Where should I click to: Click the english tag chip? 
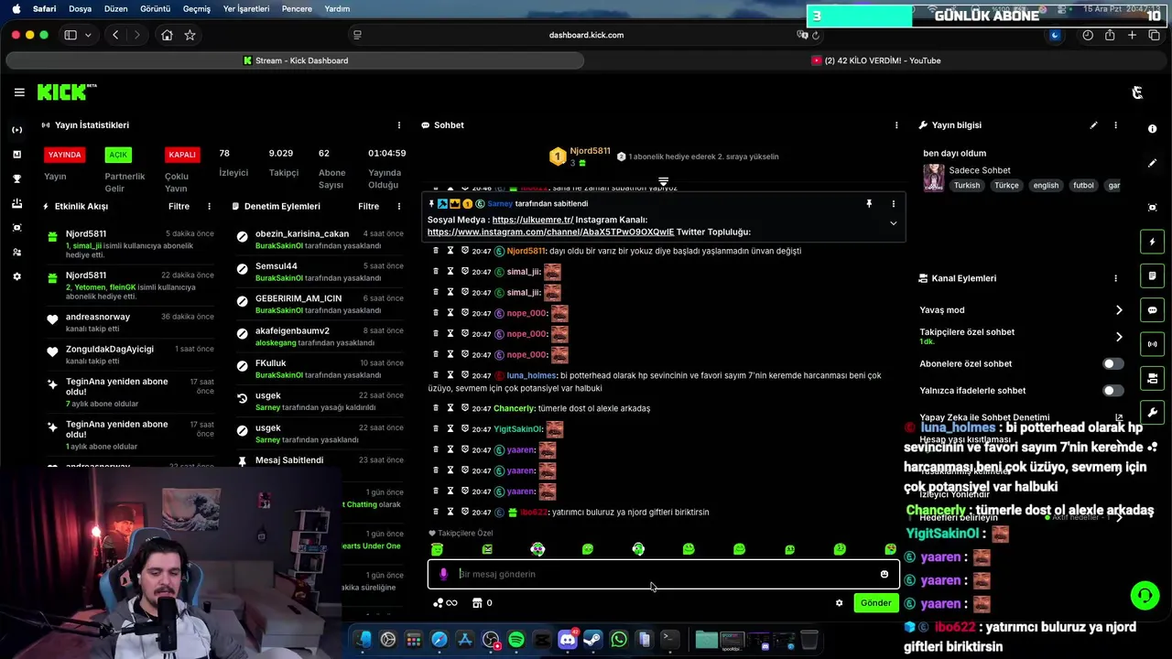1046,185
